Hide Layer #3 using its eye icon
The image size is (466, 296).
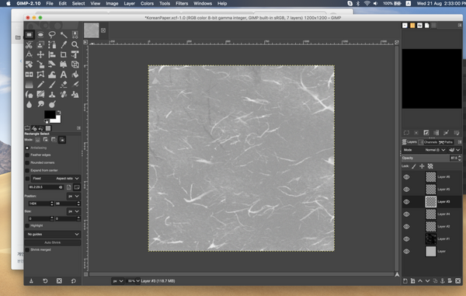pyautogui.click(x=406, y=202)
